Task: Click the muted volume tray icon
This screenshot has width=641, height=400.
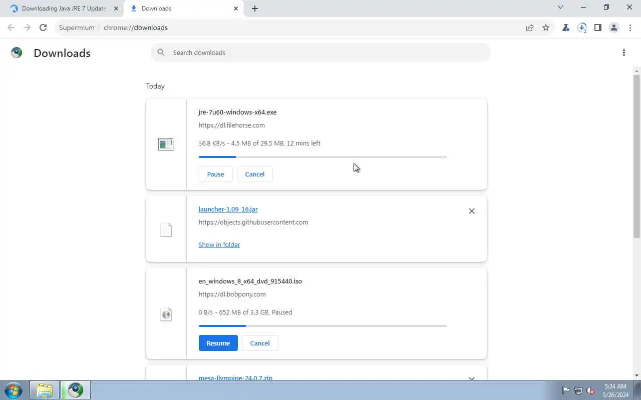Action: [x=591, y=390]
